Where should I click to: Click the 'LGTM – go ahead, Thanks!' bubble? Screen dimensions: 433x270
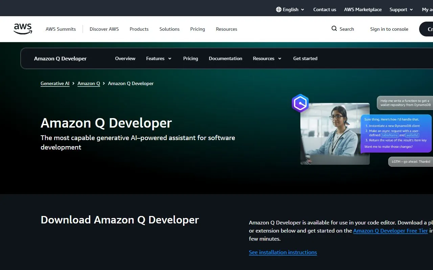tap(411, 162)
